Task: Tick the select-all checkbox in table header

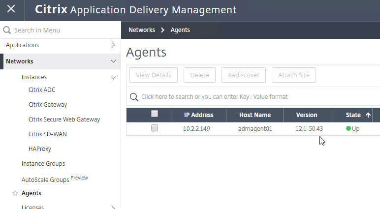Action: [x=155, y=114]
